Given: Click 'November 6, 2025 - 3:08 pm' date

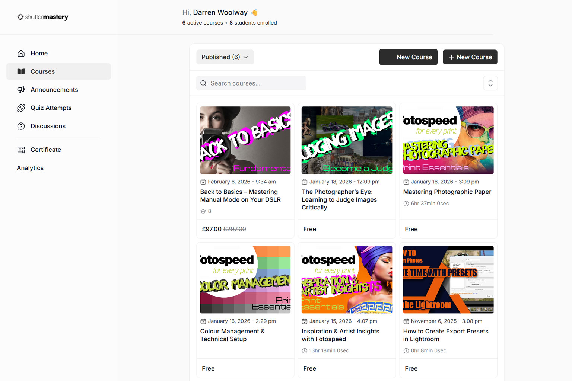Looking at the screenshot, I should coord(447,321).
